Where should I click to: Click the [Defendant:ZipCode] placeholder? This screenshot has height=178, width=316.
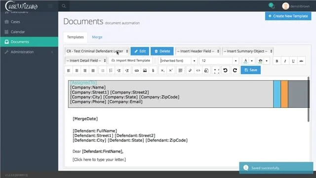tap(166, 140)
